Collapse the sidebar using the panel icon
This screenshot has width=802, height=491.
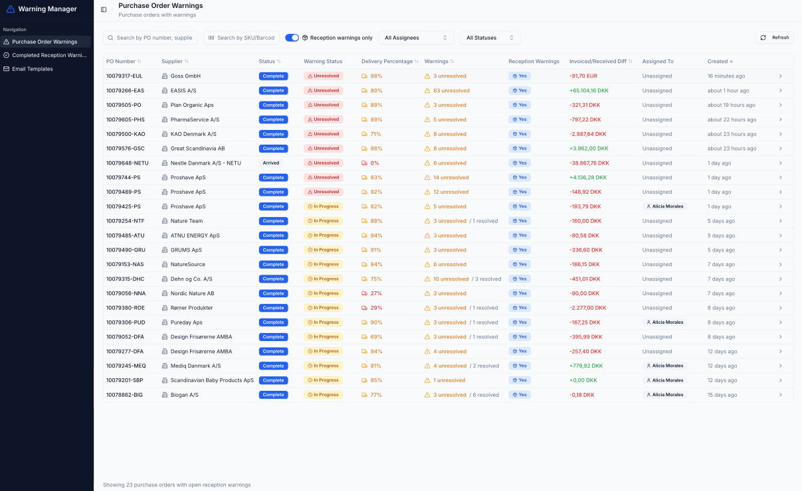point(104,9)
